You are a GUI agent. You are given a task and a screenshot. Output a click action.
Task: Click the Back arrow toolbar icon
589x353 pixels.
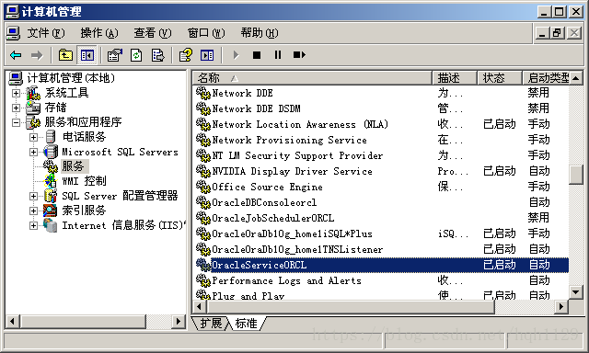click(x=16, y=55)
